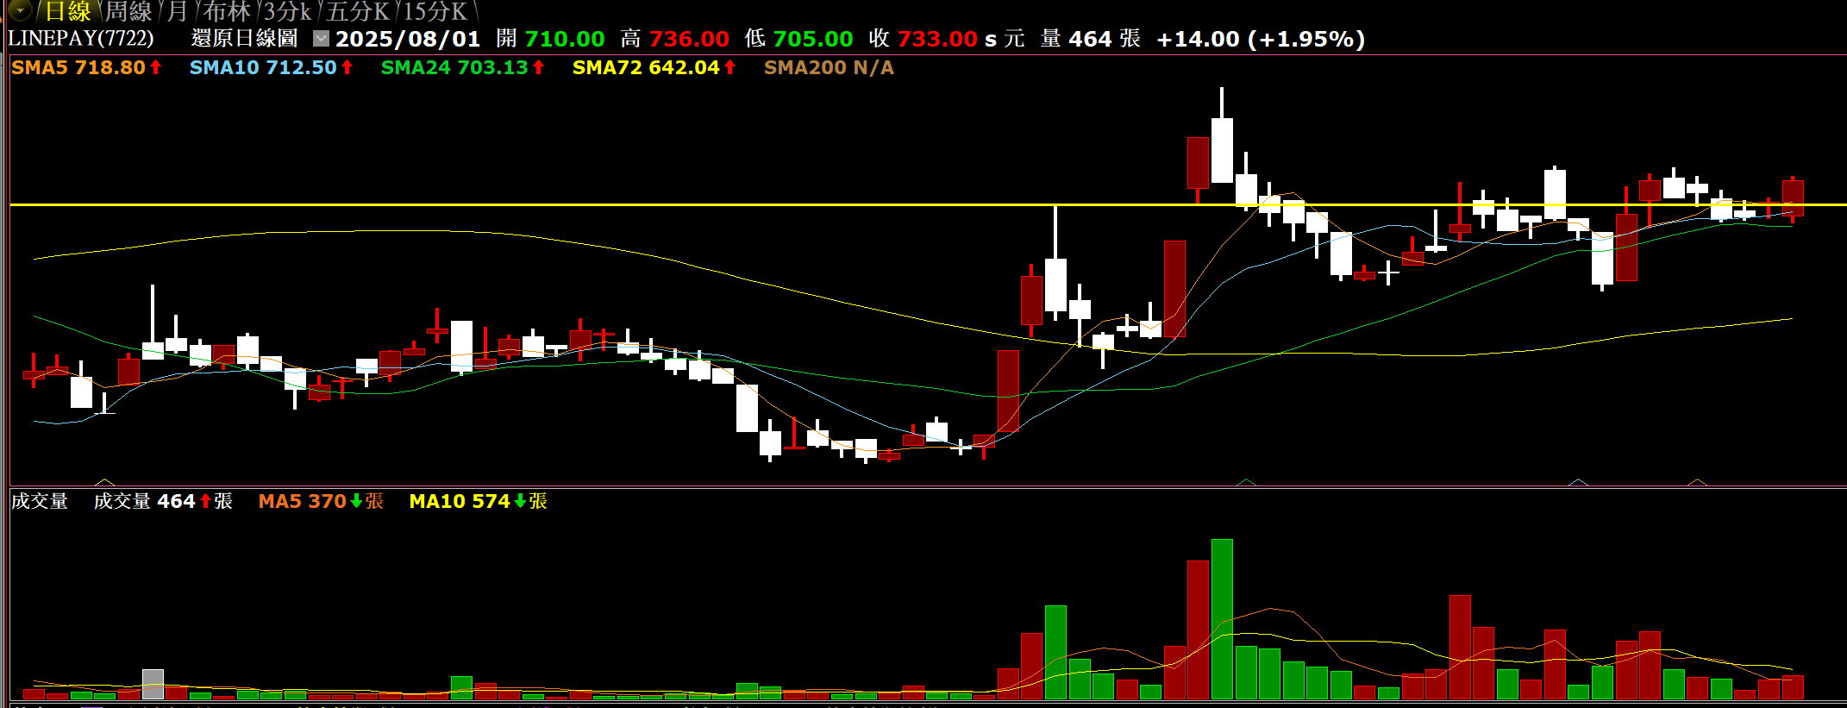Viewport: 1847px width, 708px height.
Task: Switch to the 3分k chart tab
Action: pos(287,12)
